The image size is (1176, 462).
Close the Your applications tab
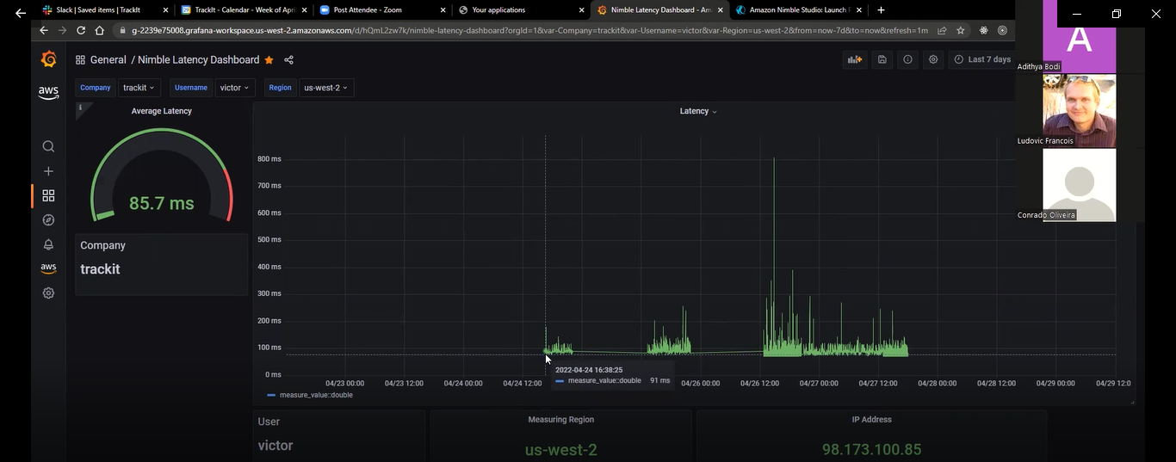(x=581, y=10)
